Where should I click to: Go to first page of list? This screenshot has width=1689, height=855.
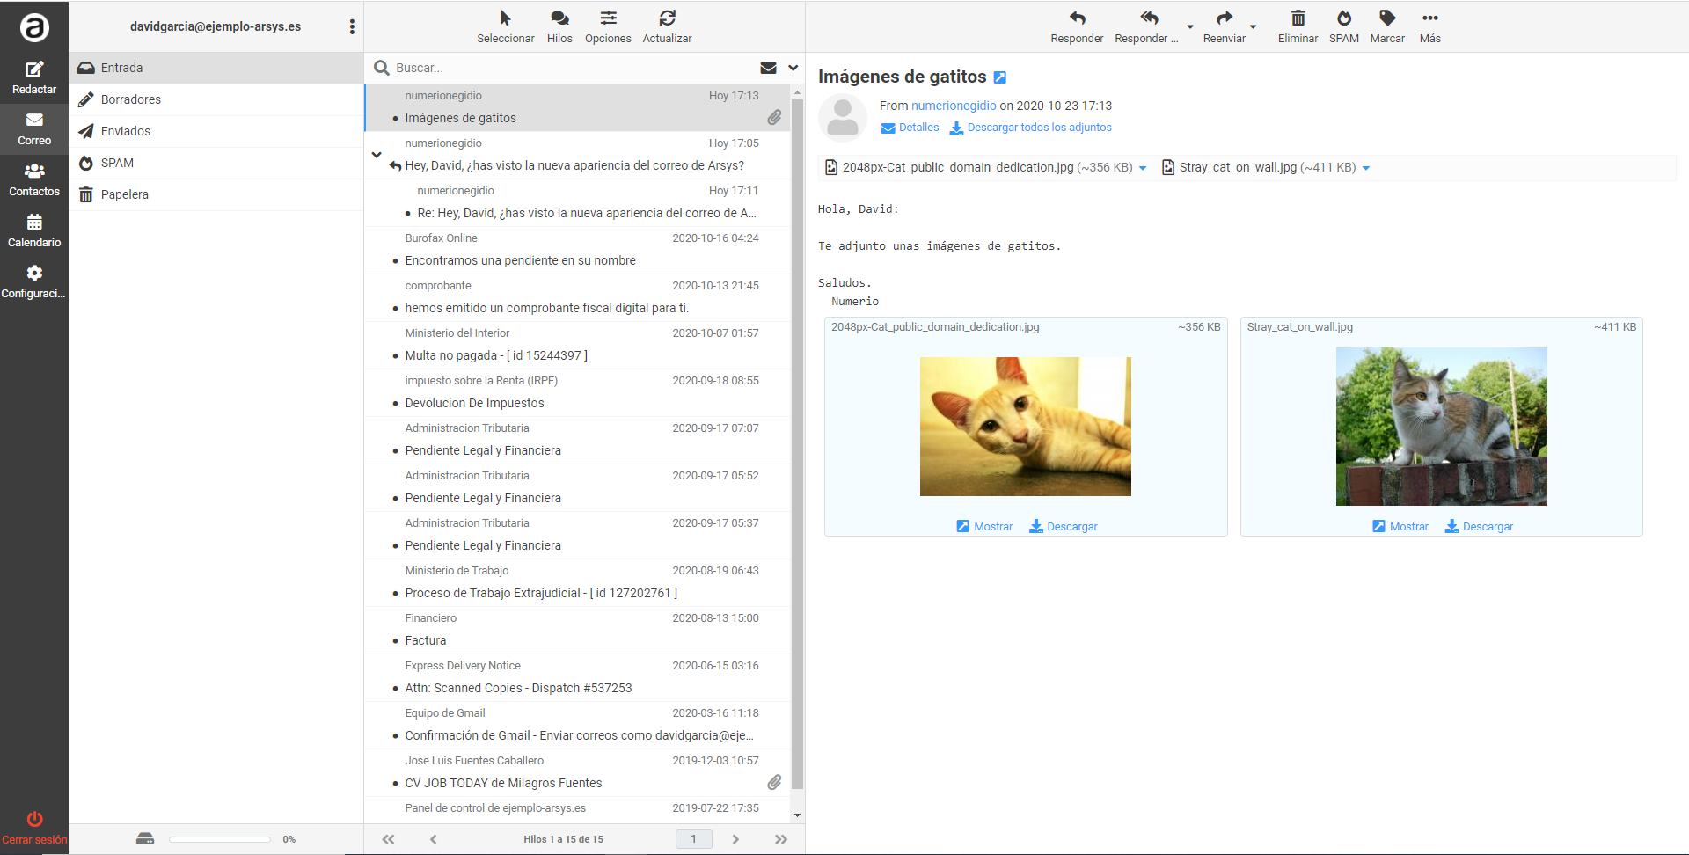[388, 839]
